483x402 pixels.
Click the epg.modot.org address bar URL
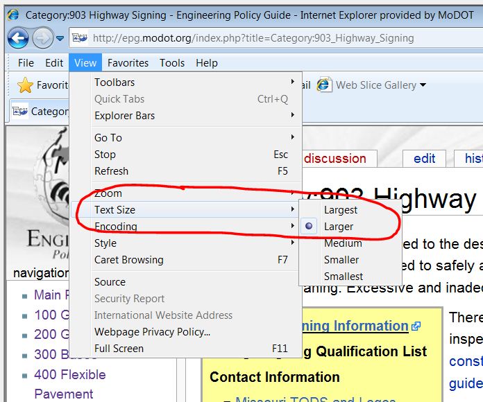[x=253, y=38]
